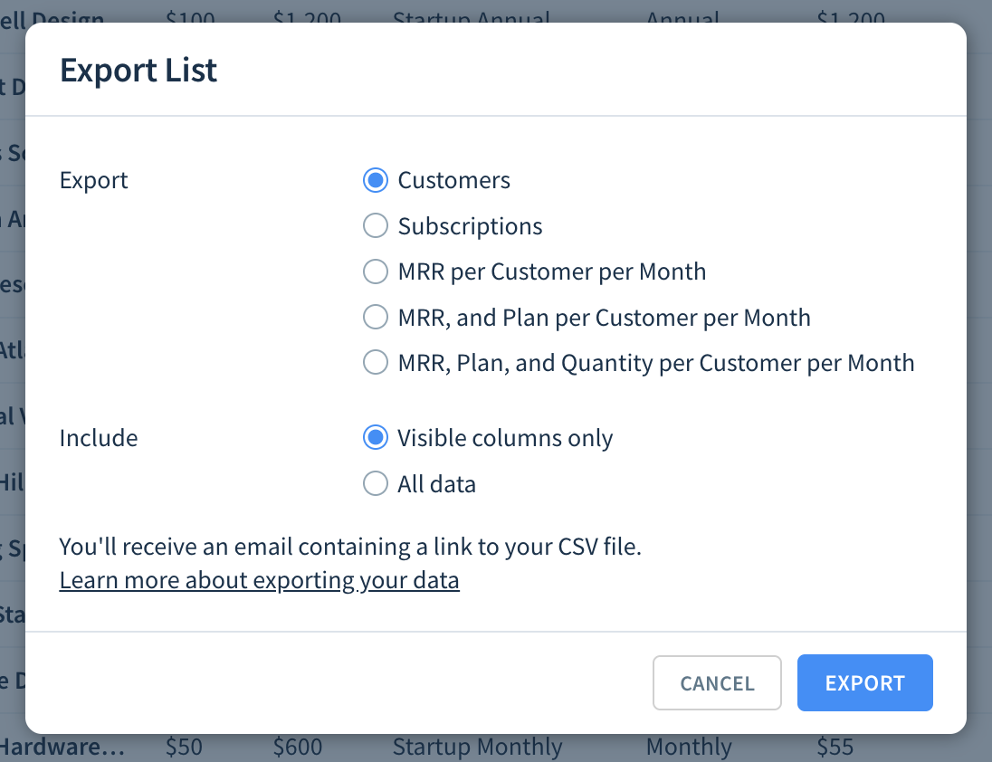Click the $50 cell in bottom row
992x762 pixels.
(x=184, y=747)
